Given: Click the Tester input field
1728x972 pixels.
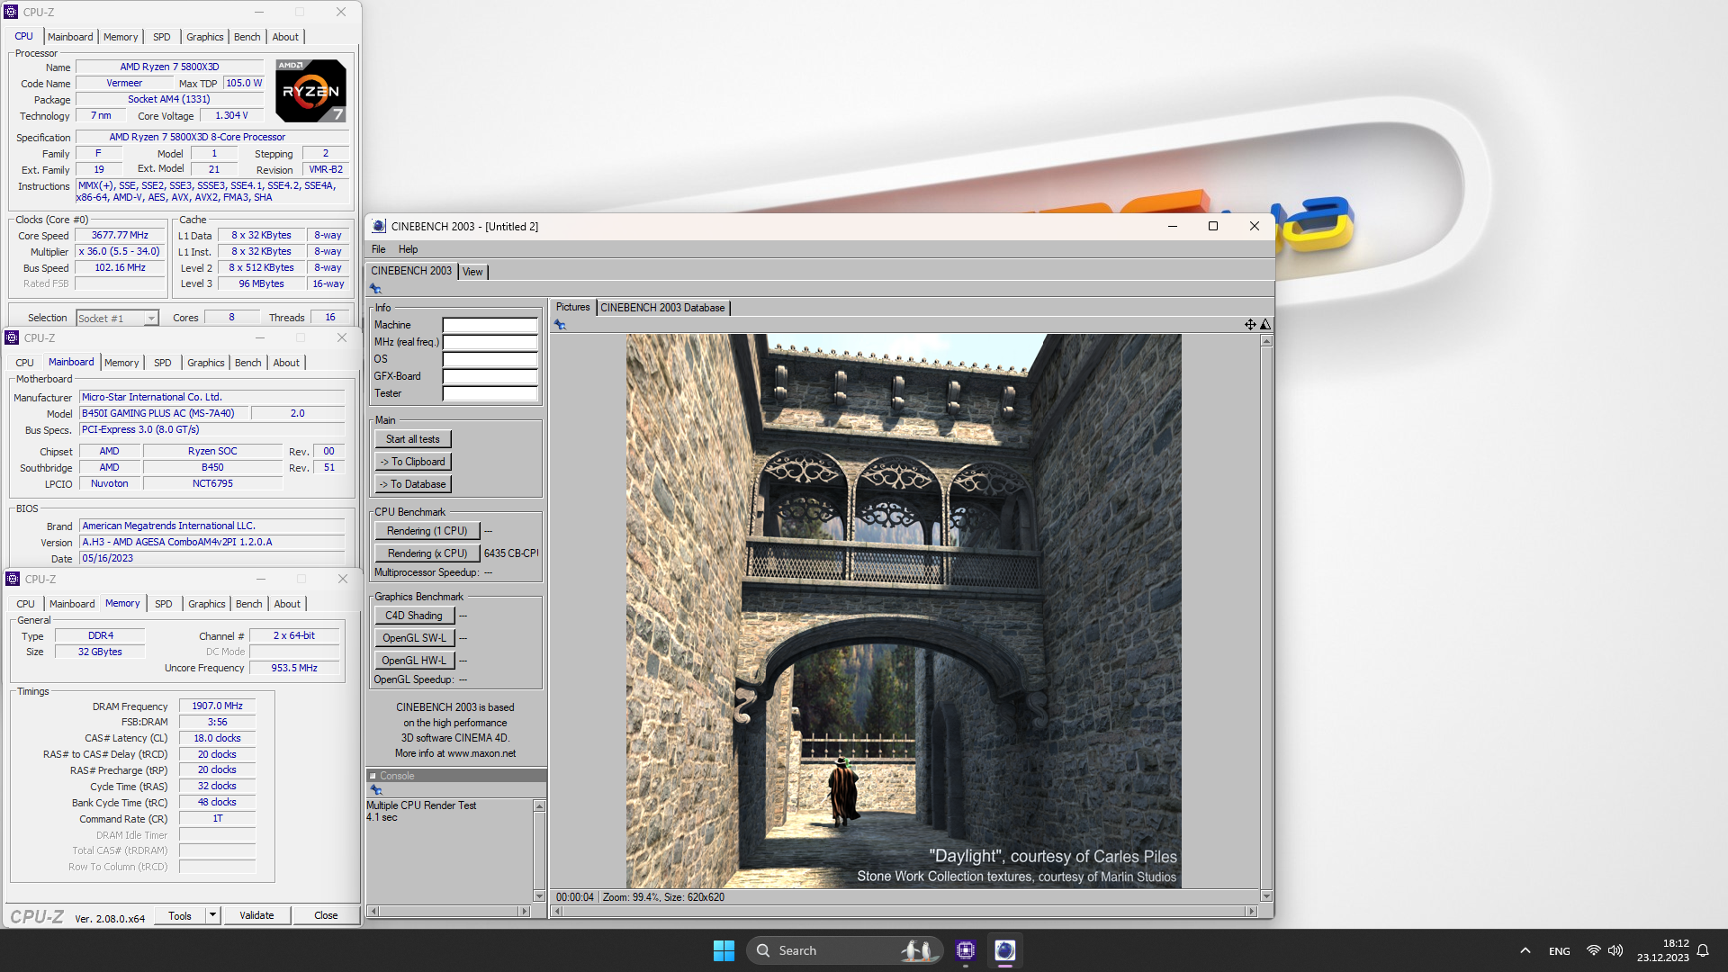Looking at the screenshot, I should click(x=490, y=393).
